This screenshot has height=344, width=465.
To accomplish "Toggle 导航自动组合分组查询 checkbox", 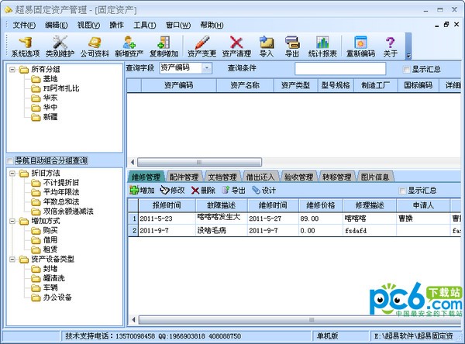I will point(10,160).
